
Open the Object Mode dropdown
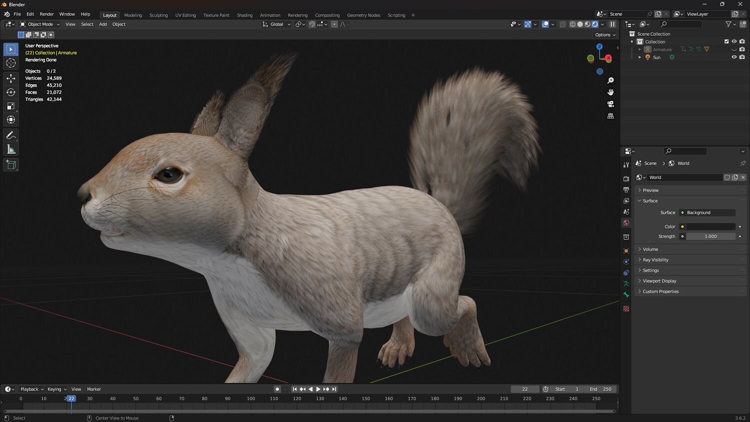coord(40,24)
